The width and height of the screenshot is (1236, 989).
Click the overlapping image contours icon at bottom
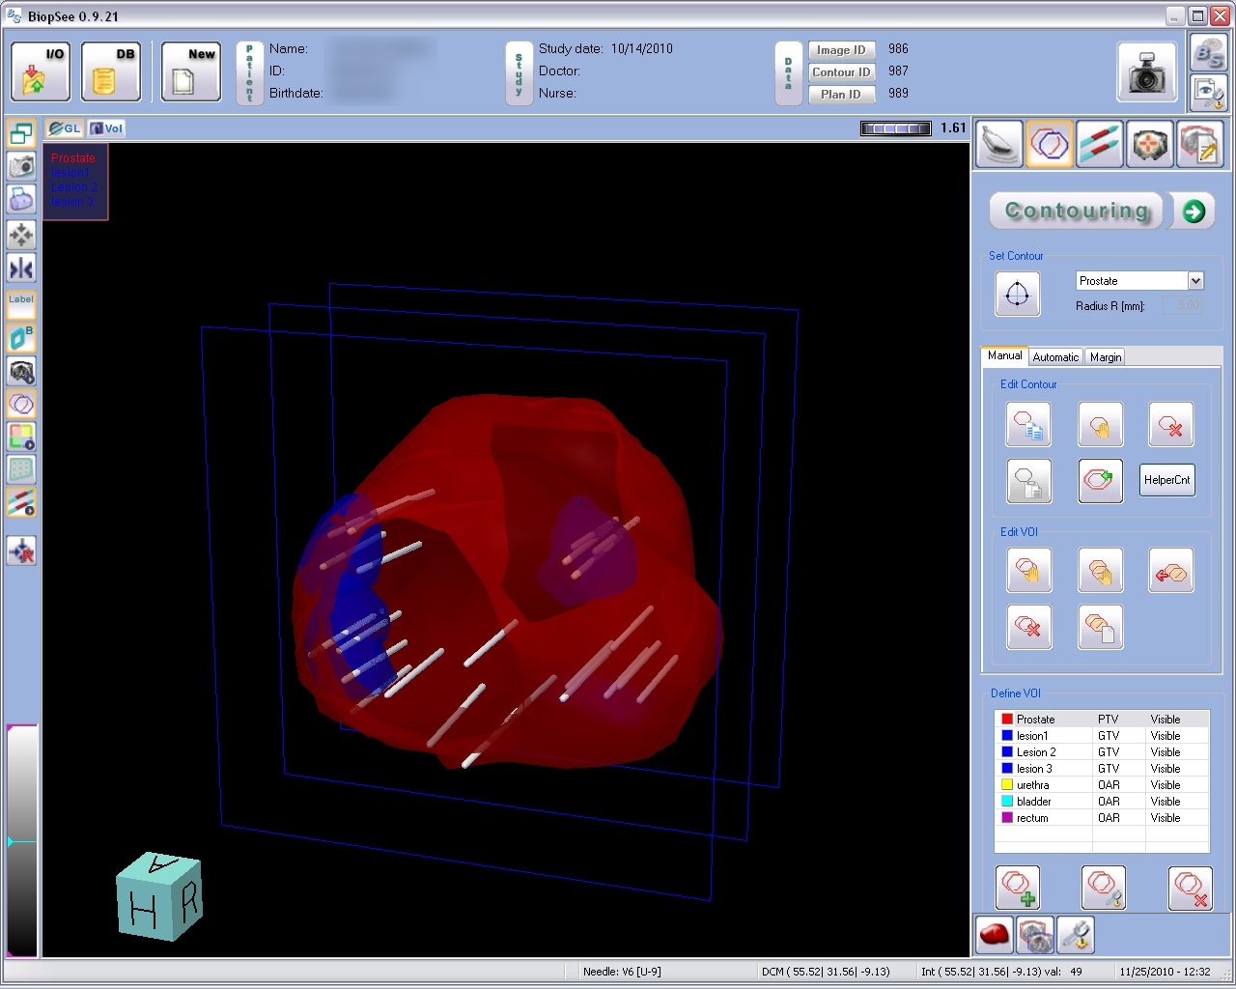[x=1035, y=934]
